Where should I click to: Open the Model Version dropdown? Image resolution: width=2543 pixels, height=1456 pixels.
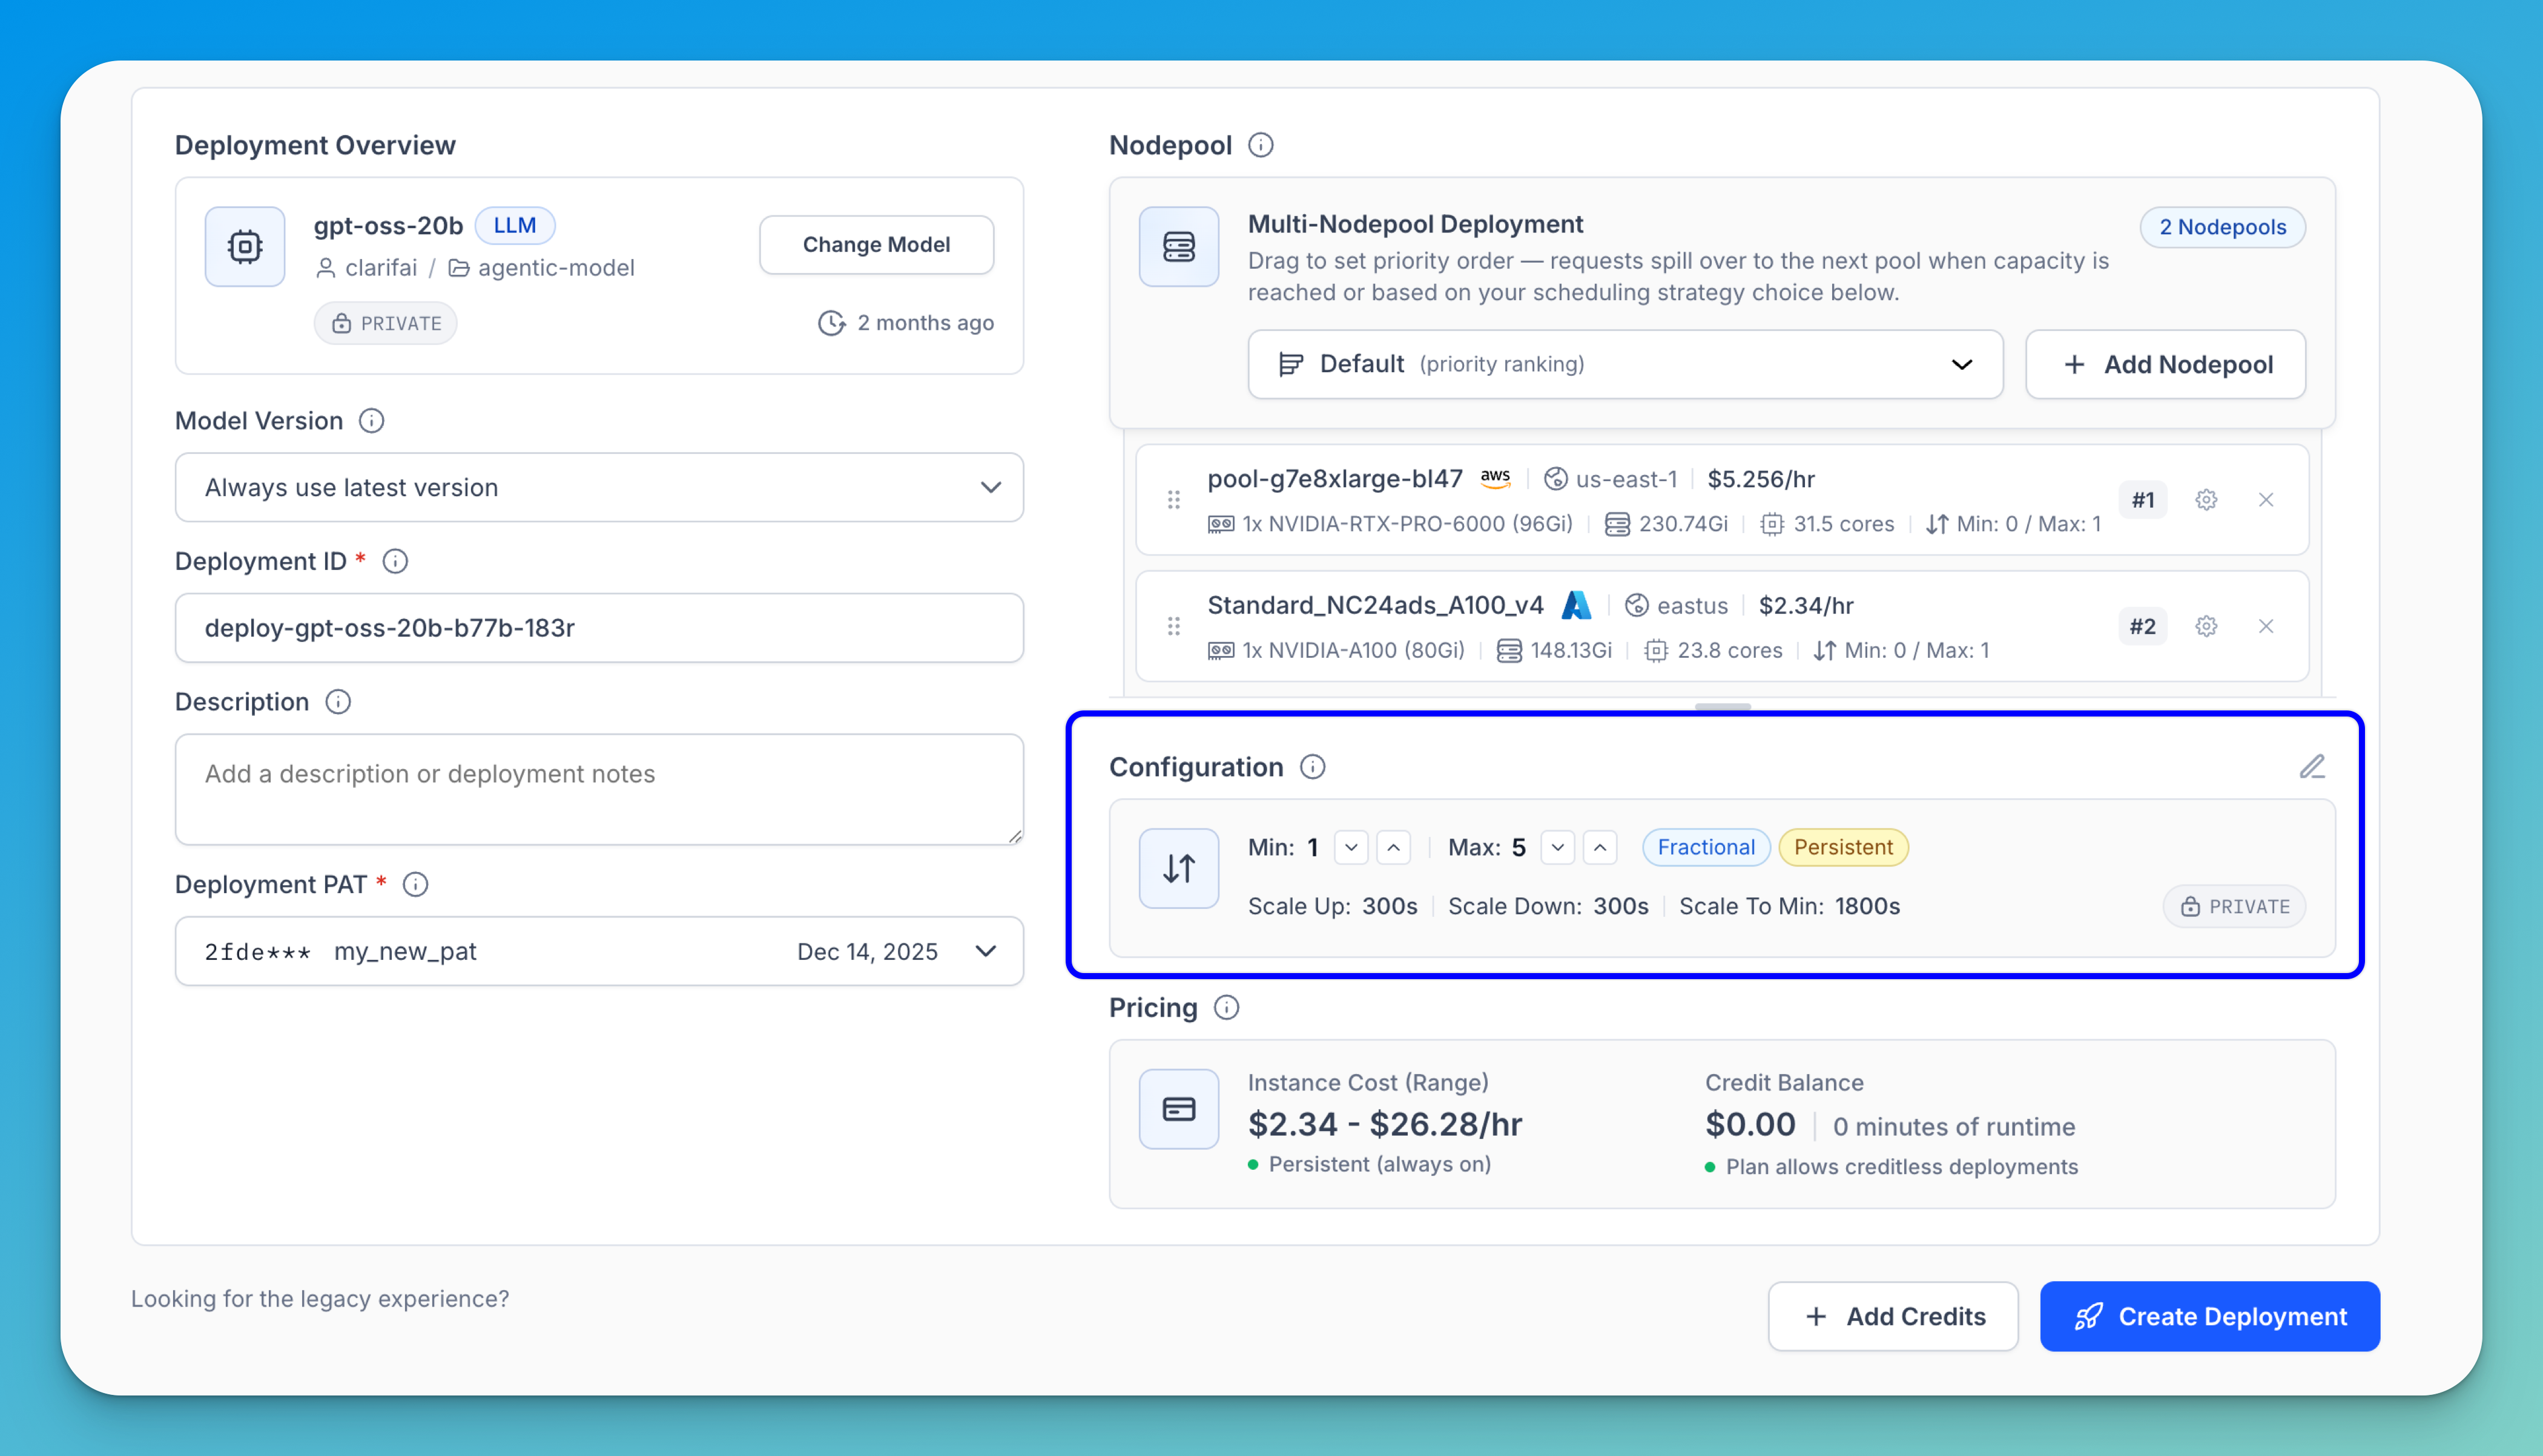(598, 488)
